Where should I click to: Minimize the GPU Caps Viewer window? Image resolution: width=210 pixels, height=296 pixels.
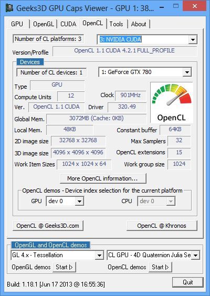tap(162, 7)
